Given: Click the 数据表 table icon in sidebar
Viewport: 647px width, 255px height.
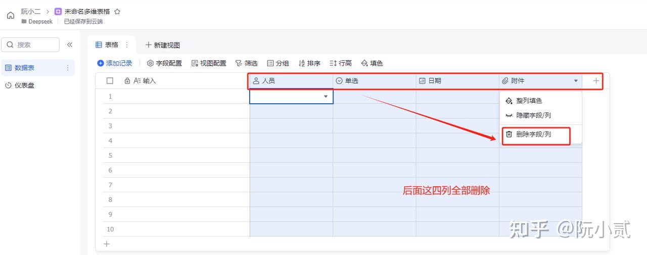Looking at the screenshot, I should pyautogui.click(x=9, y=68).
